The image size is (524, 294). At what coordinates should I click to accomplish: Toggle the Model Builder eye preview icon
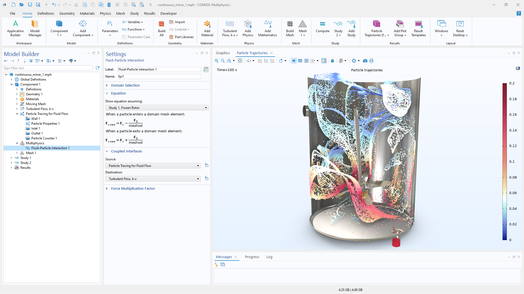(x=31, y=61)
